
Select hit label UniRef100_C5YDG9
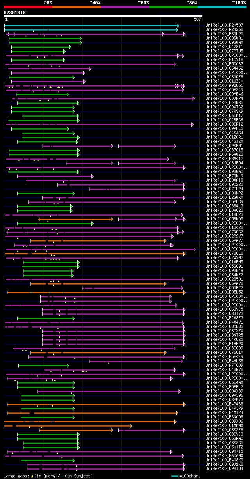click(224, 202)
